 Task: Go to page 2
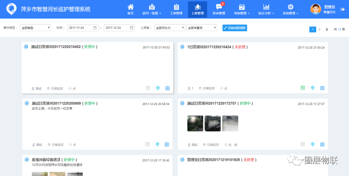[x=320, y=29]
